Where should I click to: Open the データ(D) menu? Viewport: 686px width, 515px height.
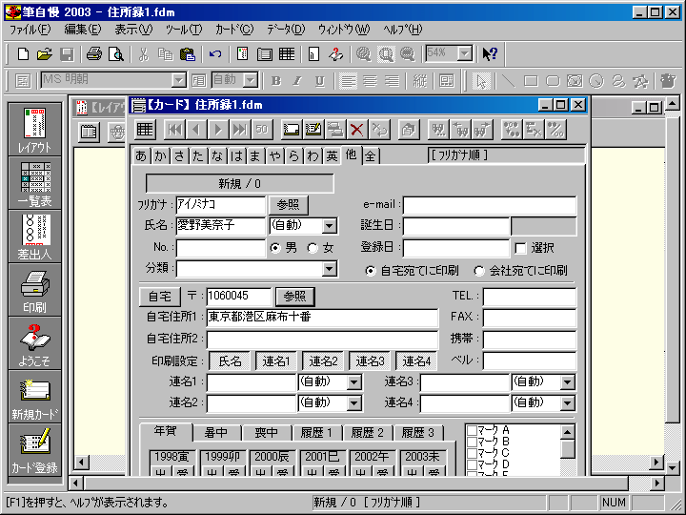286,30
